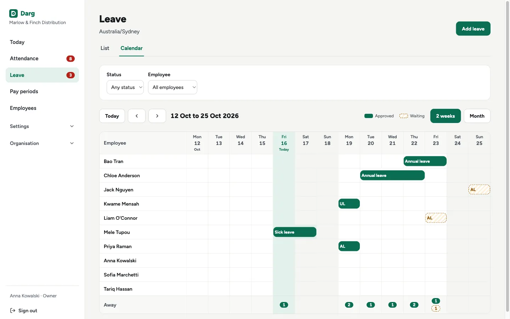Switch to the List tab
The width and height of the screenshot is (510, 319).
coord(105,48)
